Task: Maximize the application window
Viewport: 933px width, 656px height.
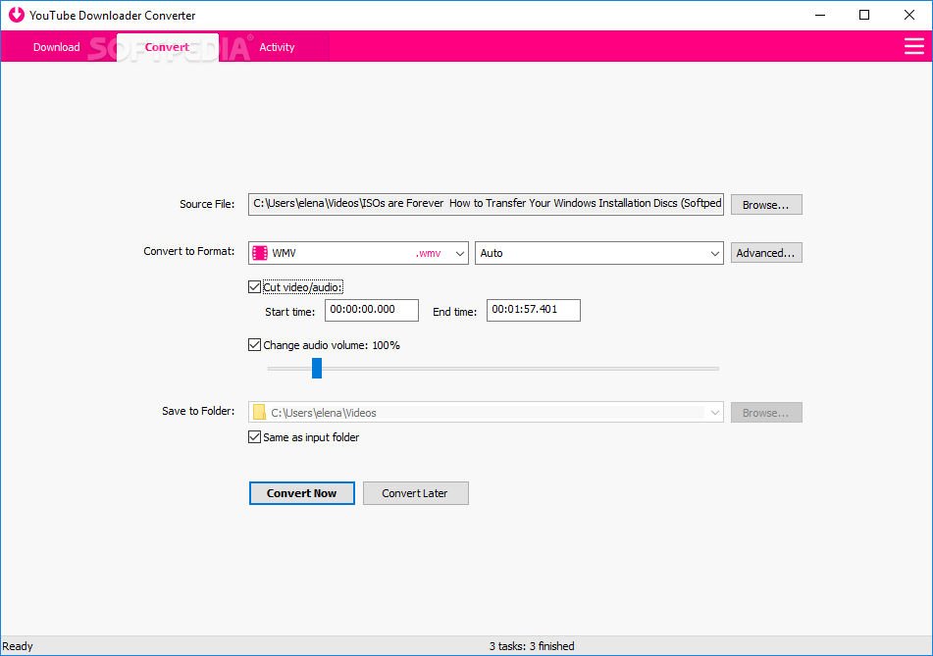Action: 864,15
